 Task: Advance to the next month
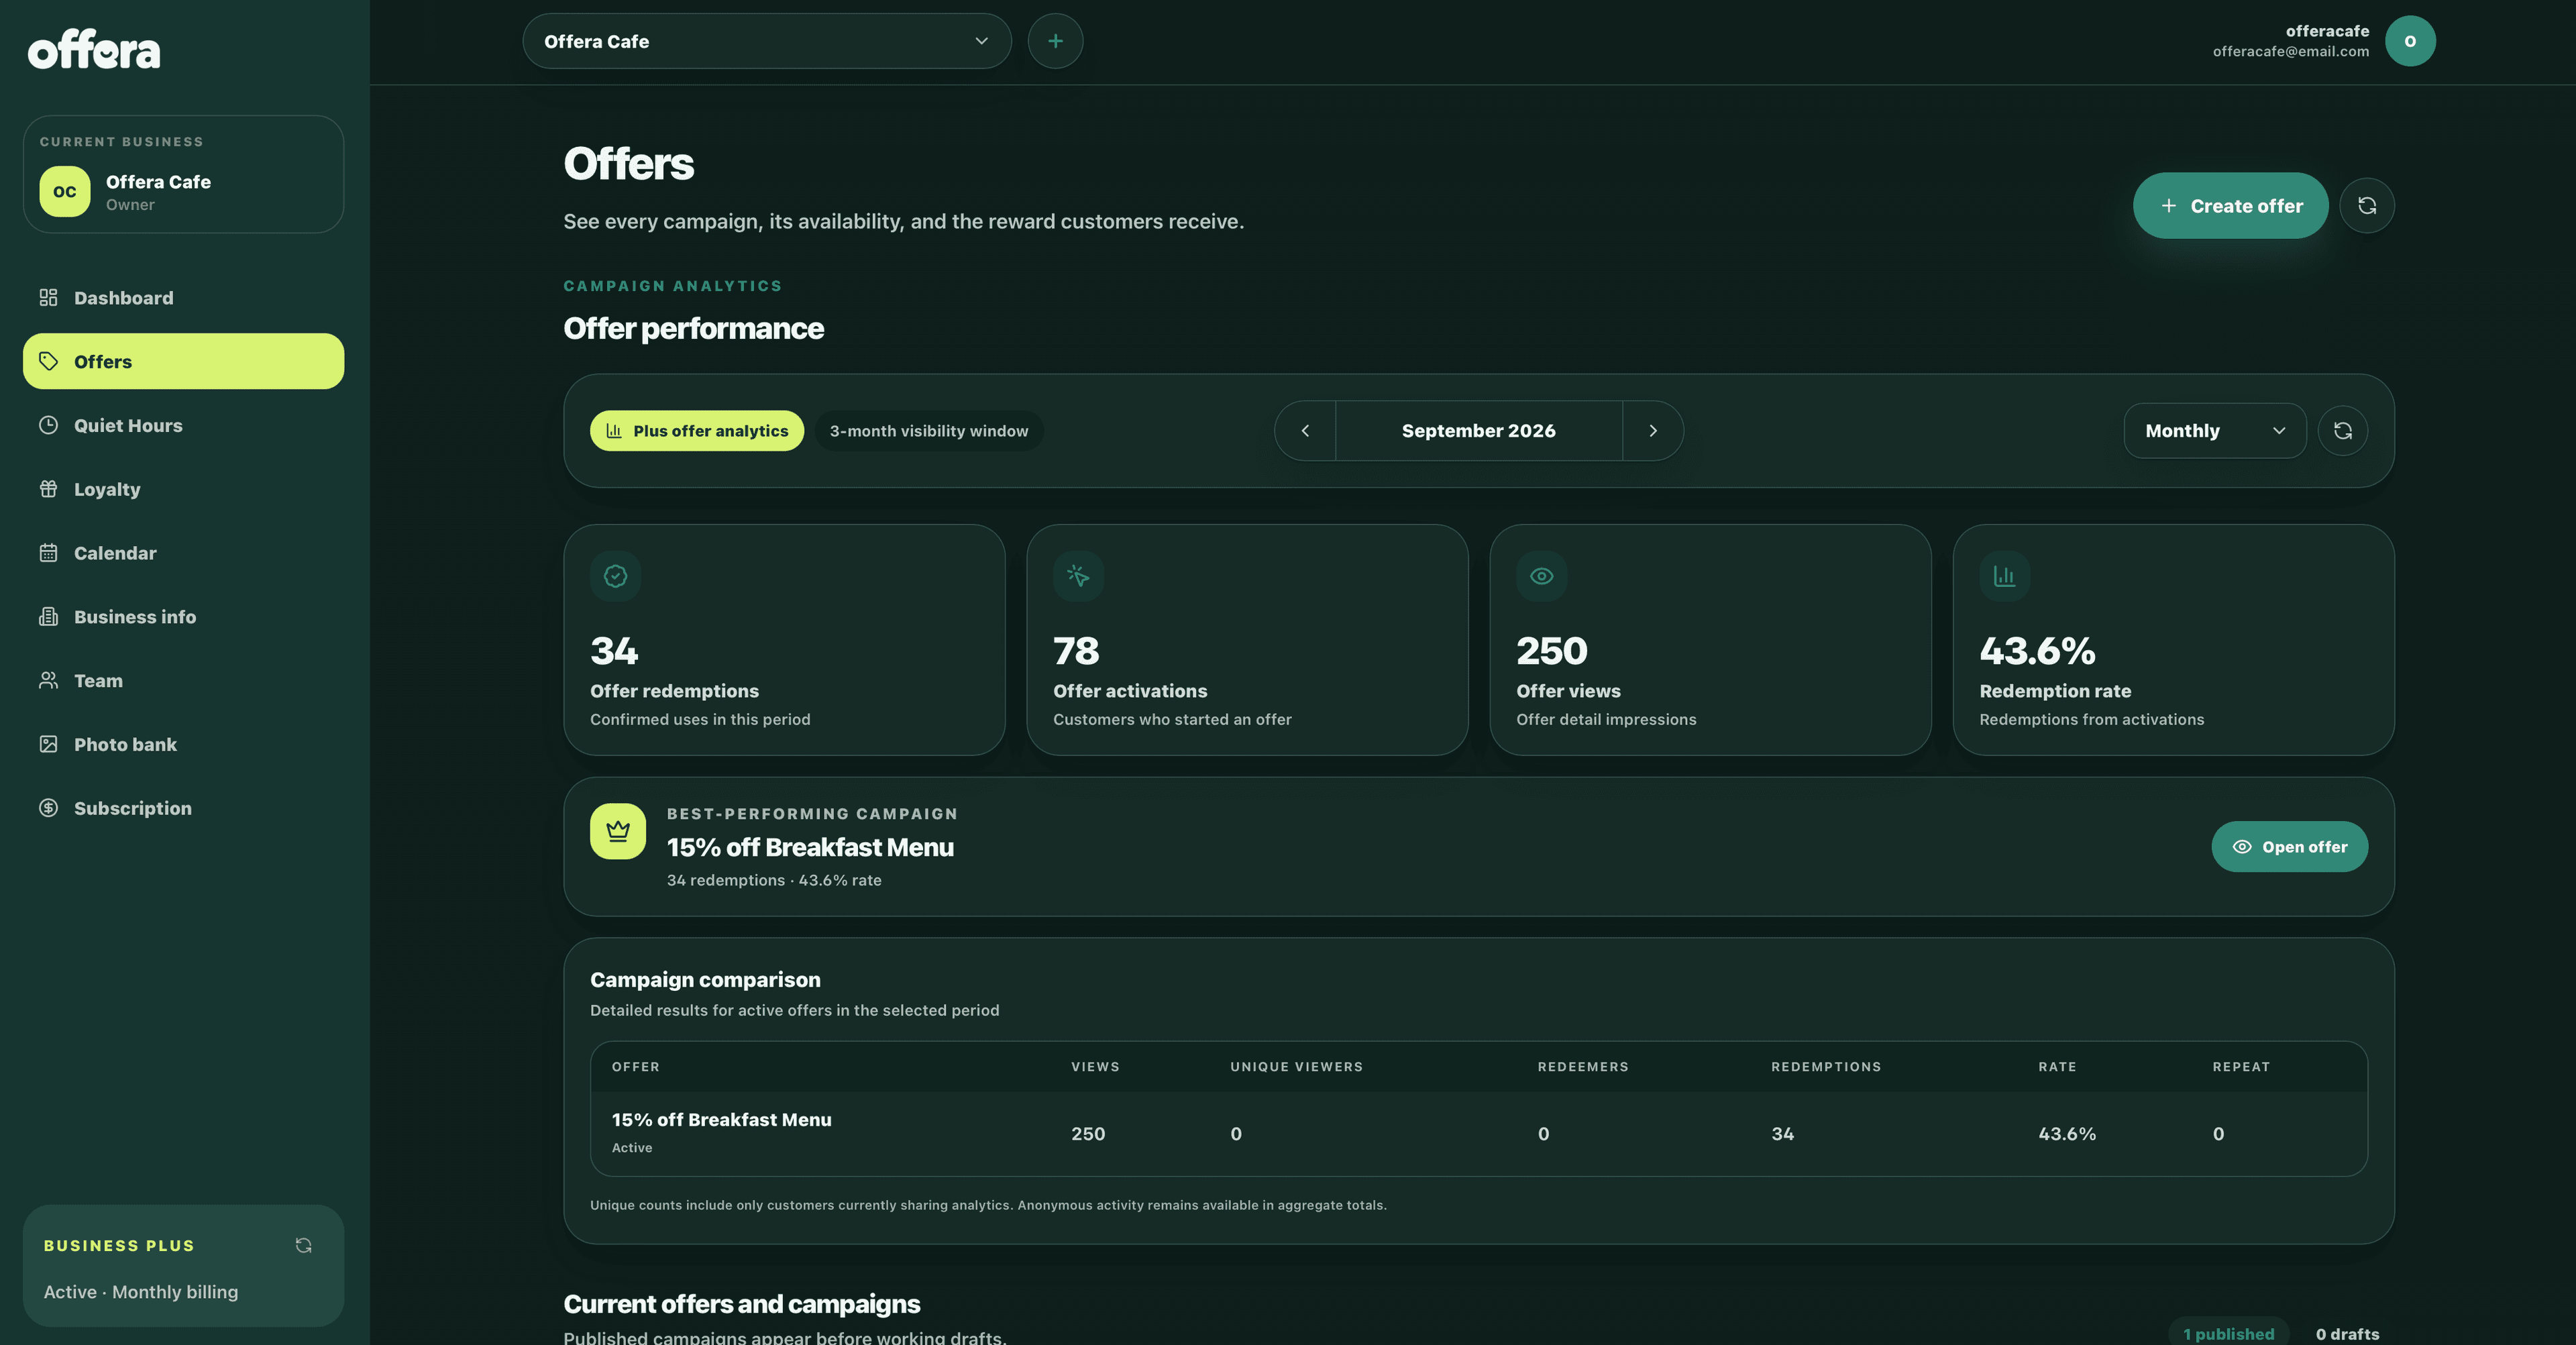click(x=1653, y=431)
